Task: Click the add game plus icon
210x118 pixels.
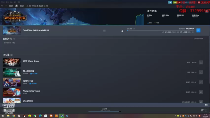Action: coord(3,110)
